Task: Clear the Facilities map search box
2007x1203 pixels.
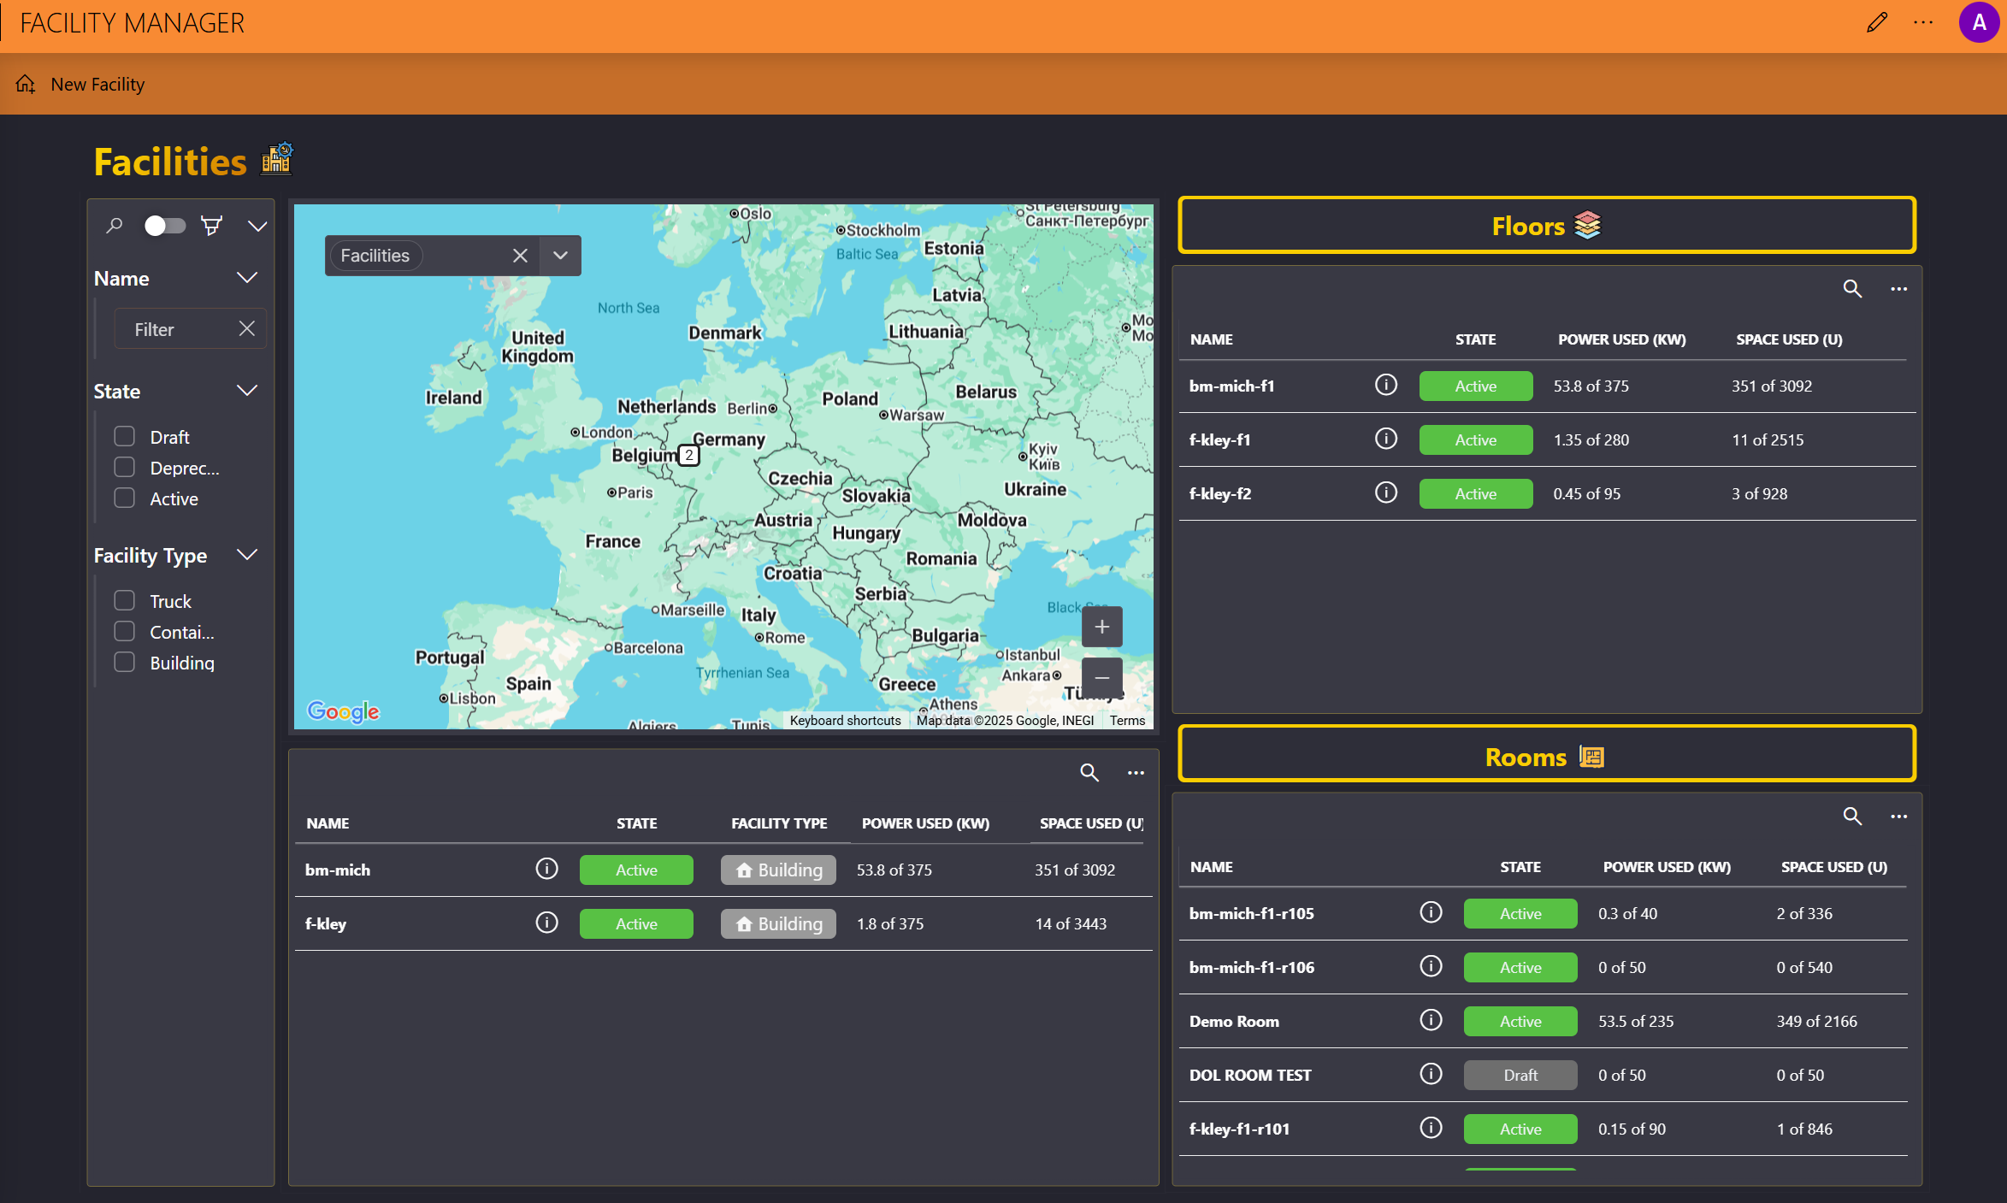Action: coord(520,255)
